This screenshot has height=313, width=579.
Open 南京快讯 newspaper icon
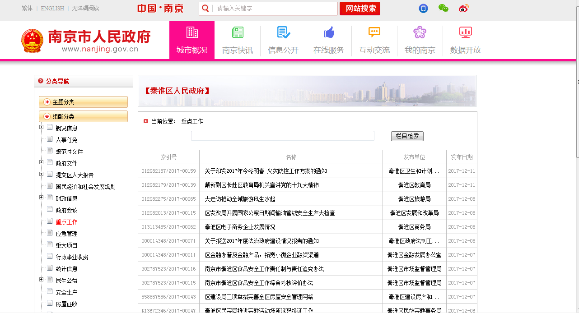238,32
